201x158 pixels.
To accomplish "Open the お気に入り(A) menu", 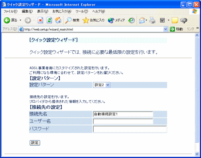I will coord(62,12).
